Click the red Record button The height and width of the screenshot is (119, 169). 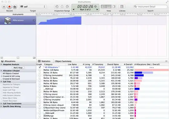coord(9,7)
